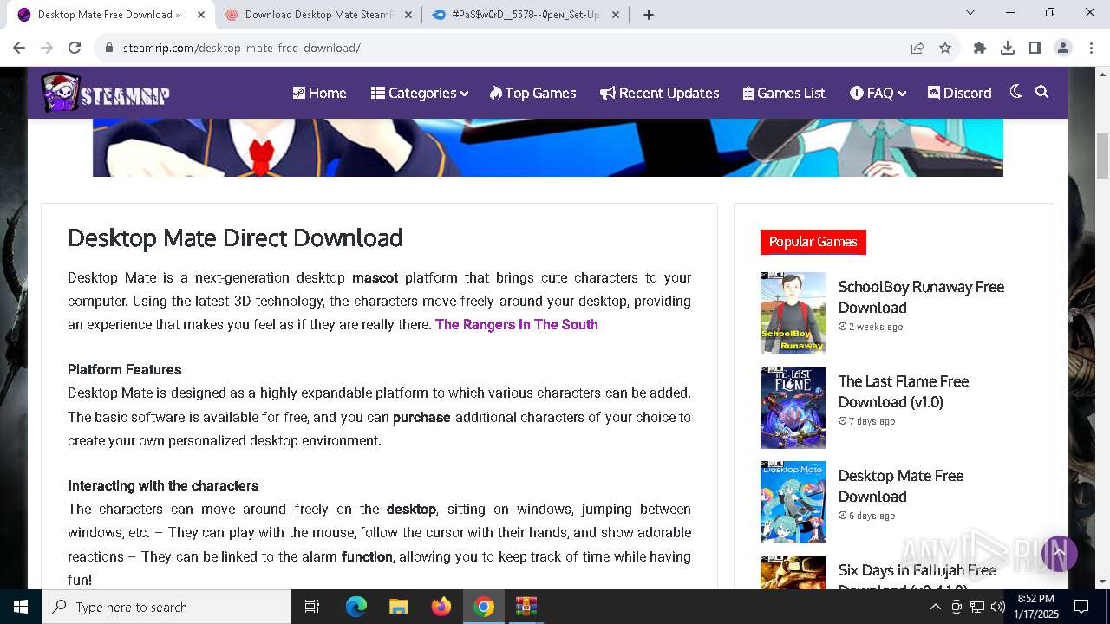Open WinRAR from taskbar
Screen dimensions: 1110x624
(x=526, y=607)
